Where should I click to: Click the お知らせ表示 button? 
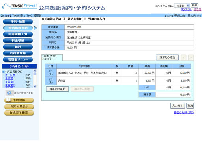tap(19, 107)
